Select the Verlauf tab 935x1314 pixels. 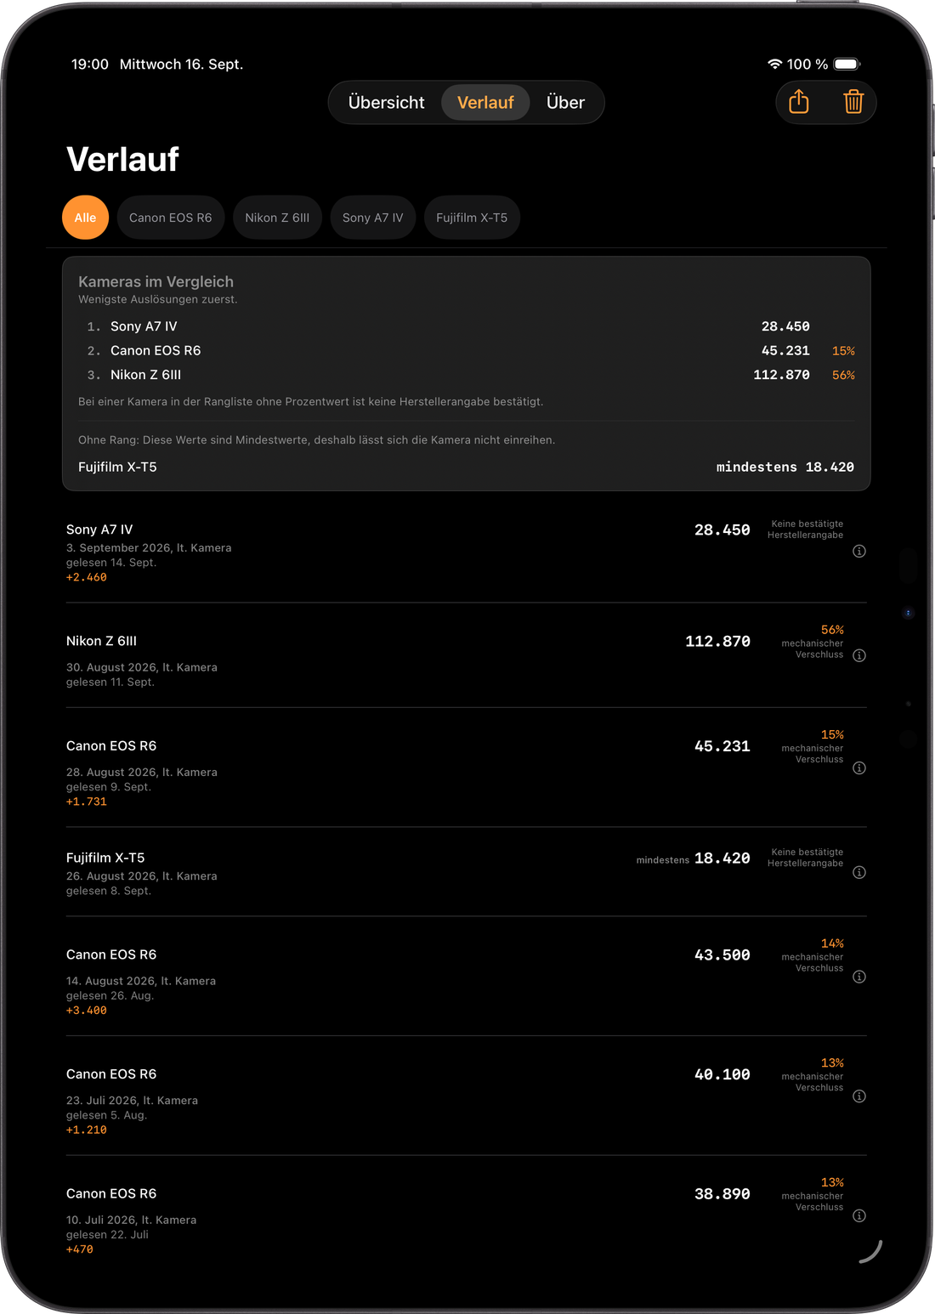pos(485,103)
